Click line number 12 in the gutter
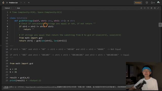This screenshot has height=91, width=162. click(x=7, y=43)
